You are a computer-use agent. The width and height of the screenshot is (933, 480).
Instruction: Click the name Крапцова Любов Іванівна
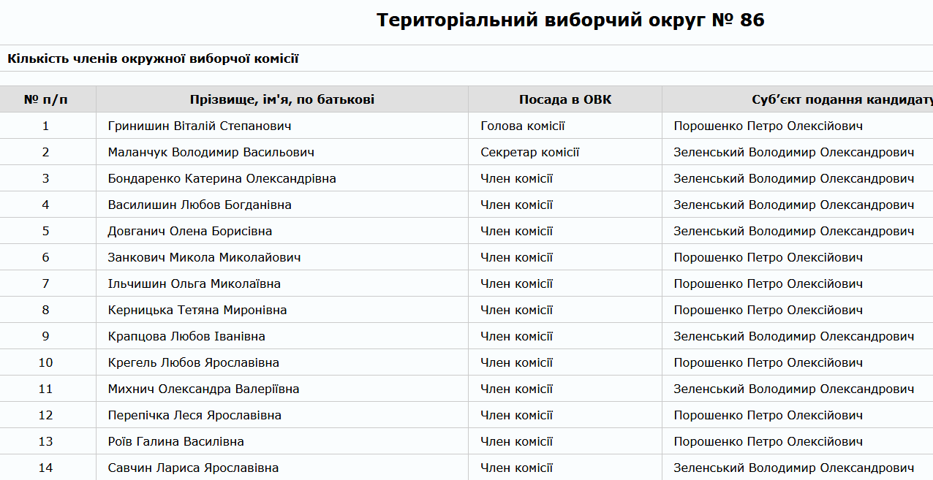tap(186, 337)
